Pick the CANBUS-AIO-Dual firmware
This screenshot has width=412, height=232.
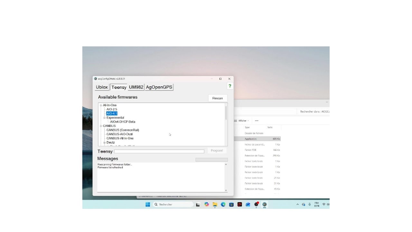coord(119,134)
